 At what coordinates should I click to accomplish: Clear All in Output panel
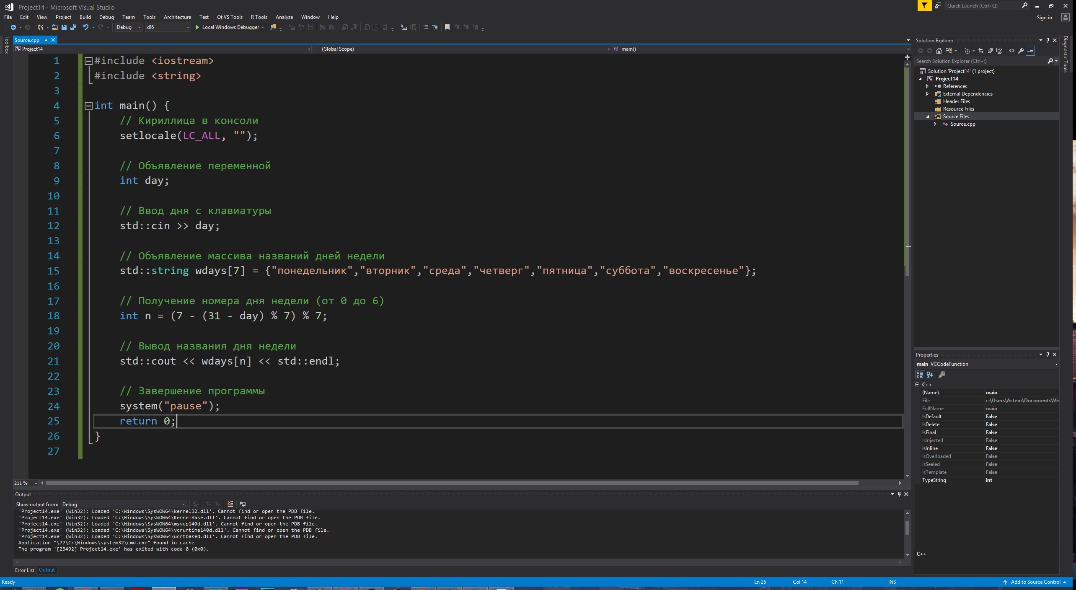click(x=230, y=504)
